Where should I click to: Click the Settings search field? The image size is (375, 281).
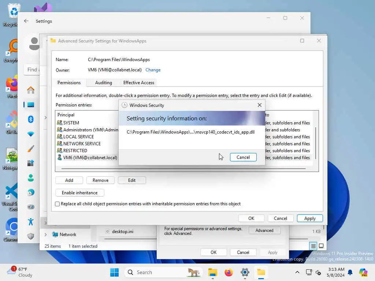pos(32,70)
